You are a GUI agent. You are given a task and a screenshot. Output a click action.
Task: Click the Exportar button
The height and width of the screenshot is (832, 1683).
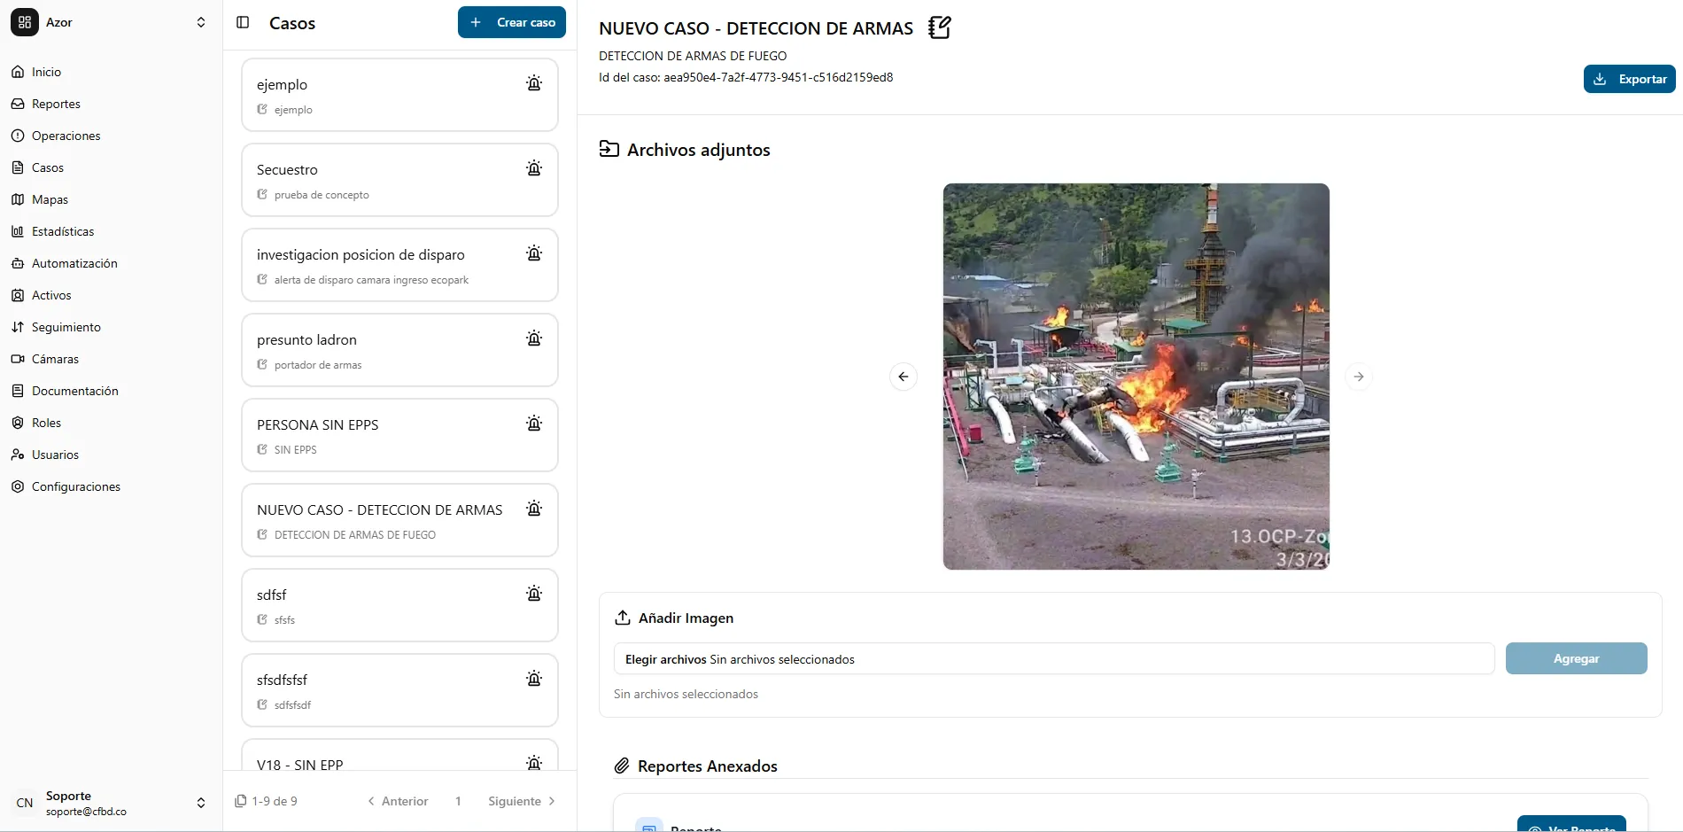[1629, 79]
